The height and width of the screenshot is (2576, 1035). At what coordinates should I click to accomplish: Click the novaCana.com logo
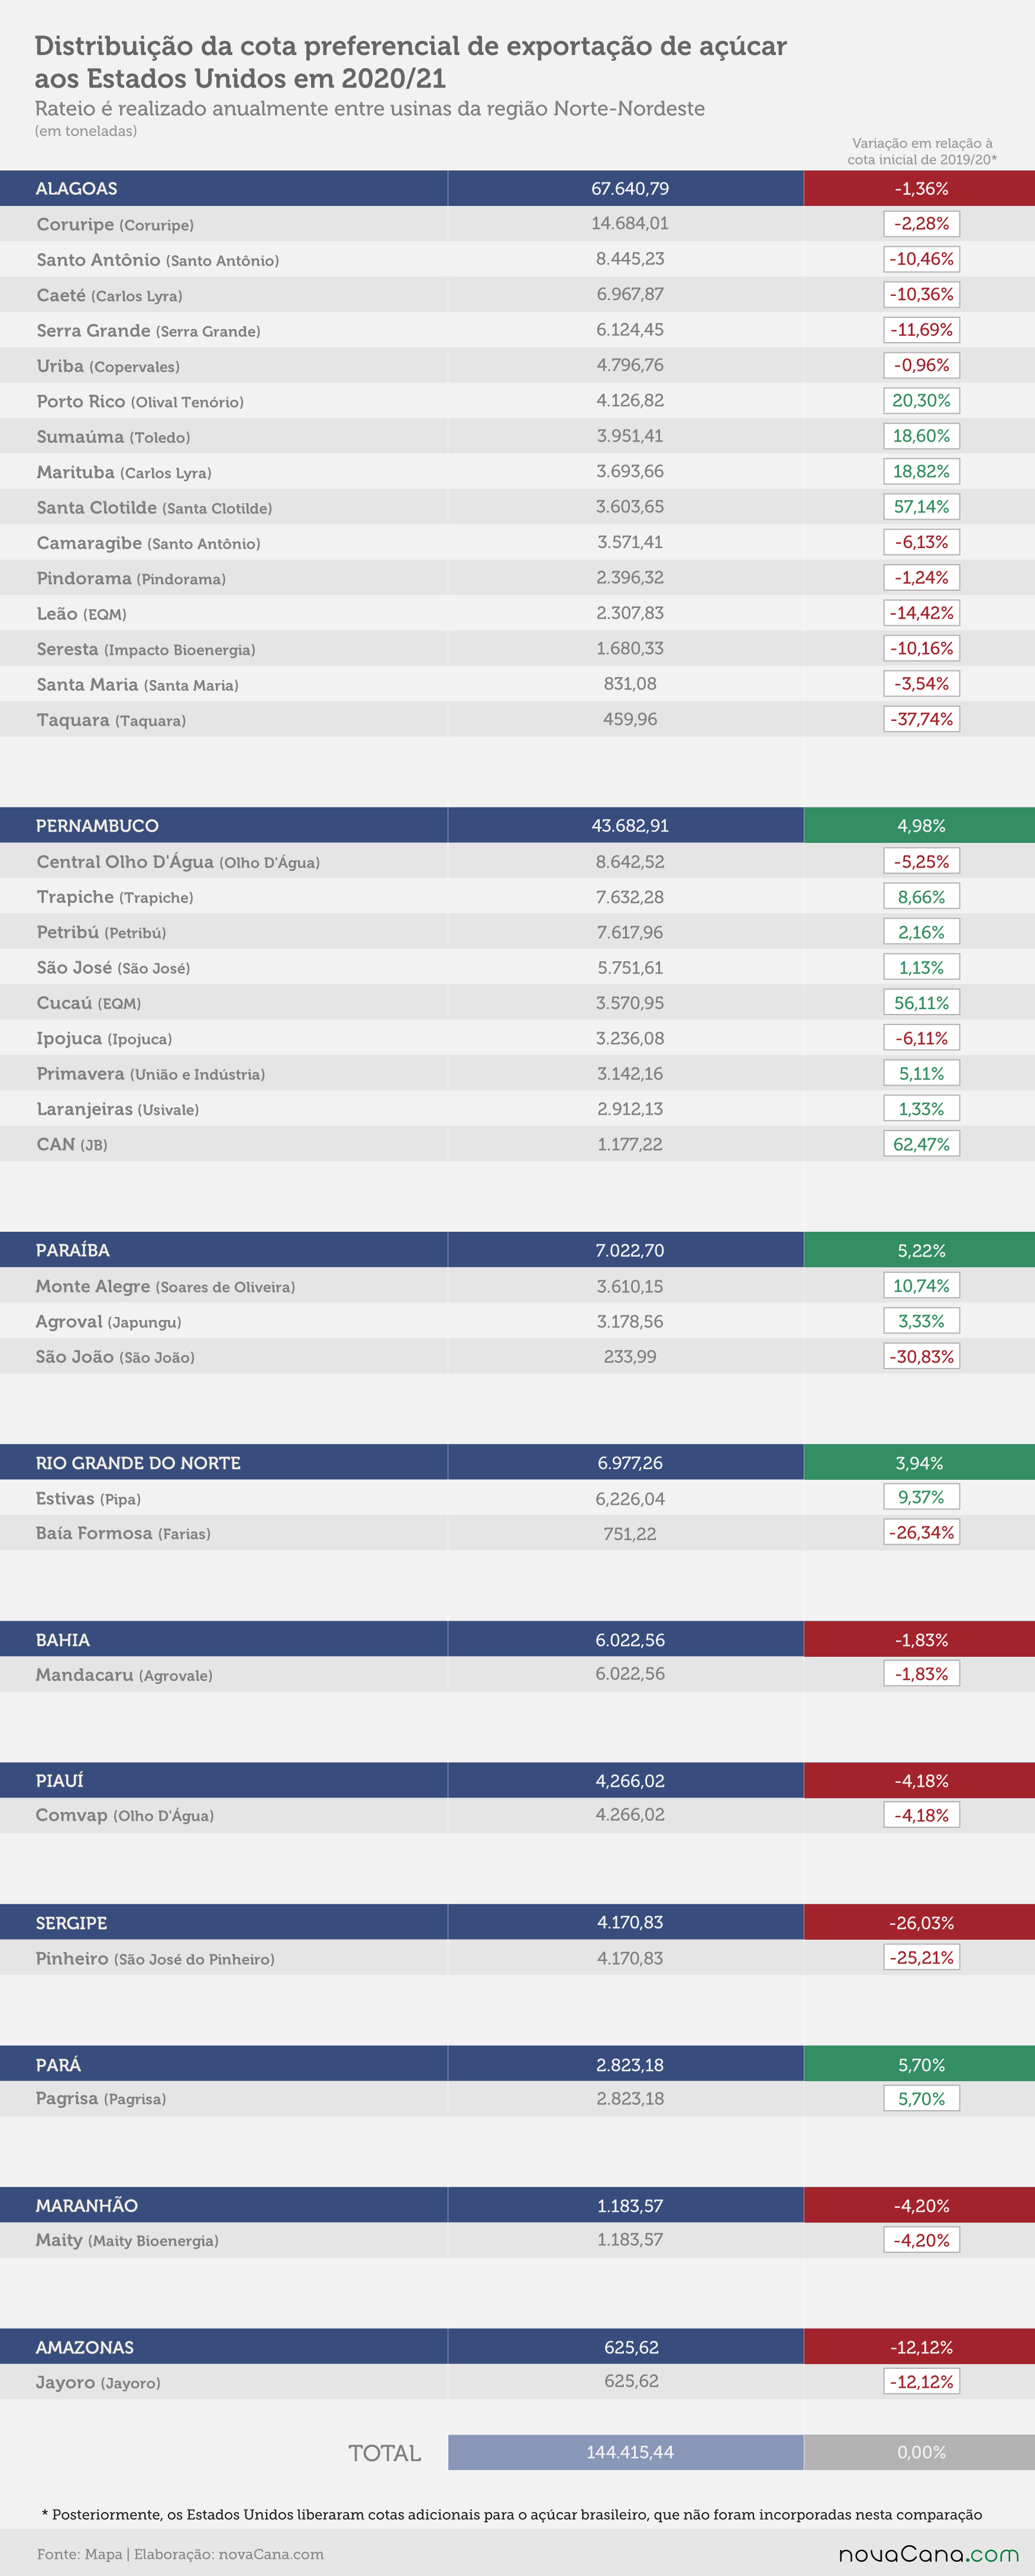928,2553
